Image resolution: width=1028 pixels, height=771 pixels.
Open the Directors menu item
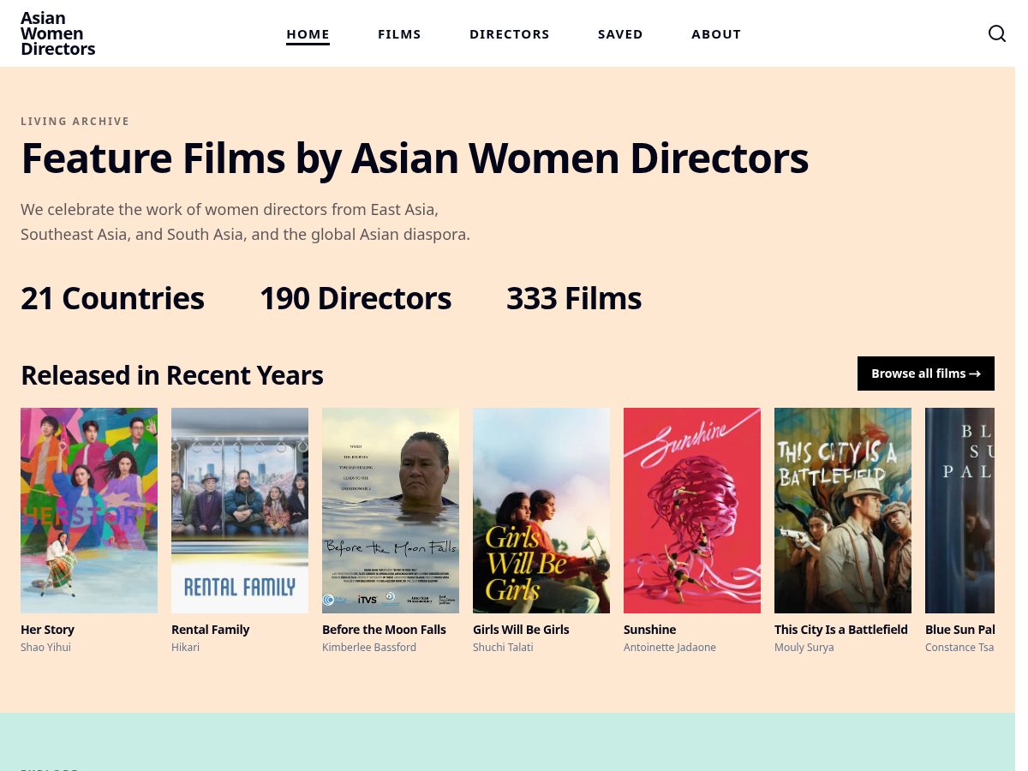pyautogui.click(x=510, y=34)
